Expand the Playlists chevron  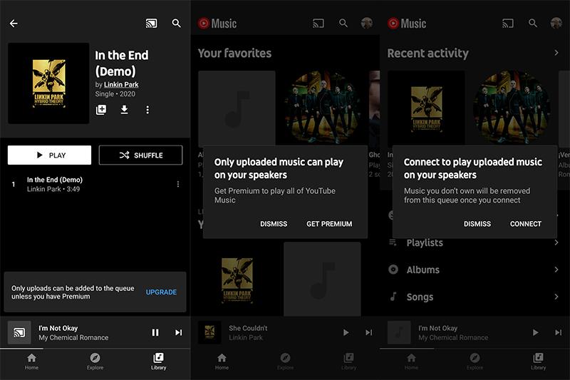(556, 243)
